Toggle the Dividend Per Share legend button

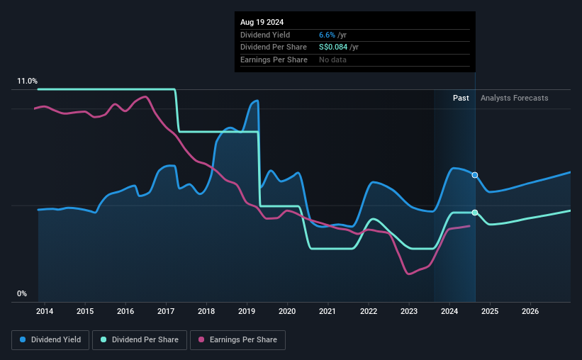(x=140, y=340)
